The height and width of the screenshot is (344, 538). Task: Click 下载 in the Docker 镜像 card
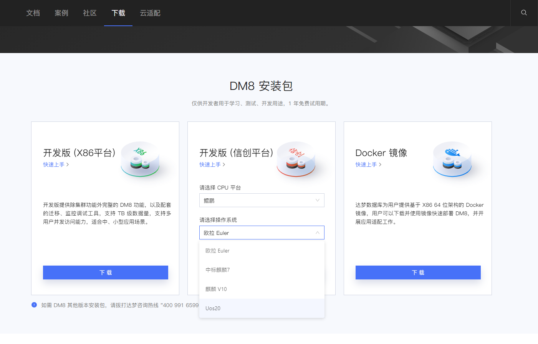pyautogui.click(x=418, y=272)
